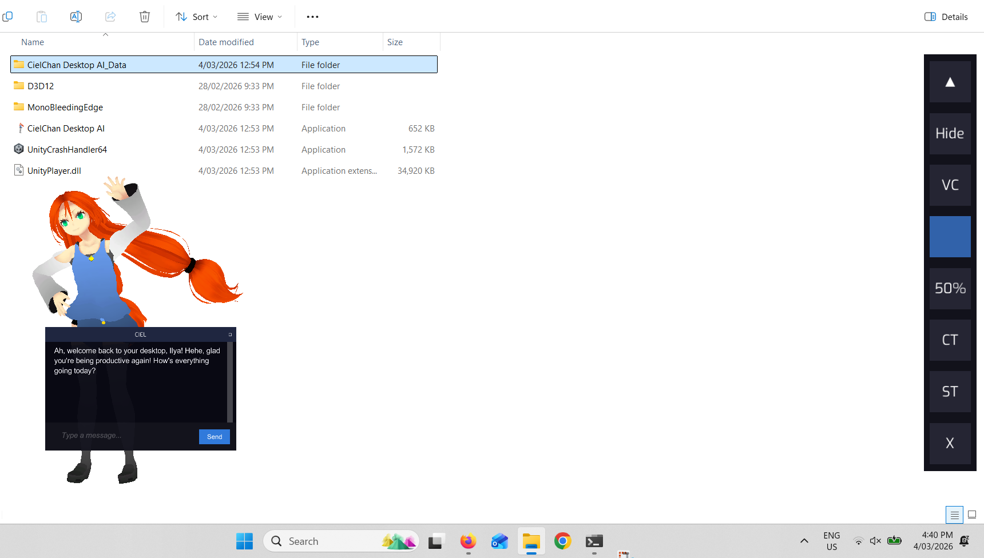Image resolution: width=984 pixels, height=558 pixels.
Task: Click the Rename icon in toolbar
Action: click(x=76, y=17)
